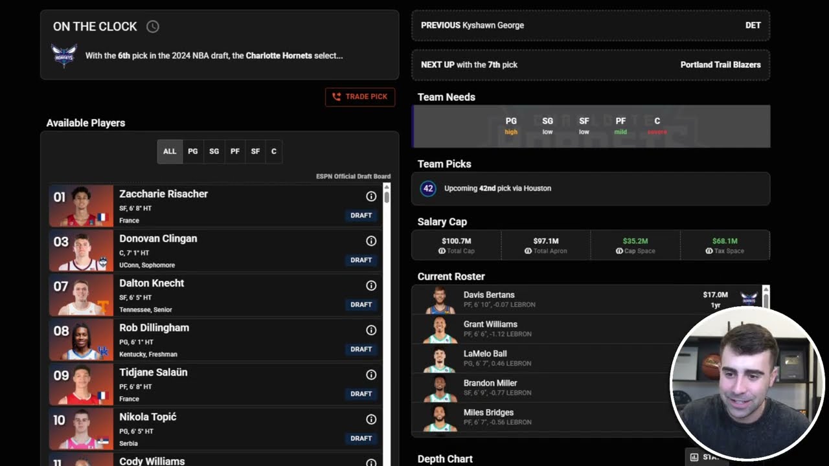829x466 pixels.
Task: Open info icon for Rob Dillingham
Action: click(x=371, y=330)
